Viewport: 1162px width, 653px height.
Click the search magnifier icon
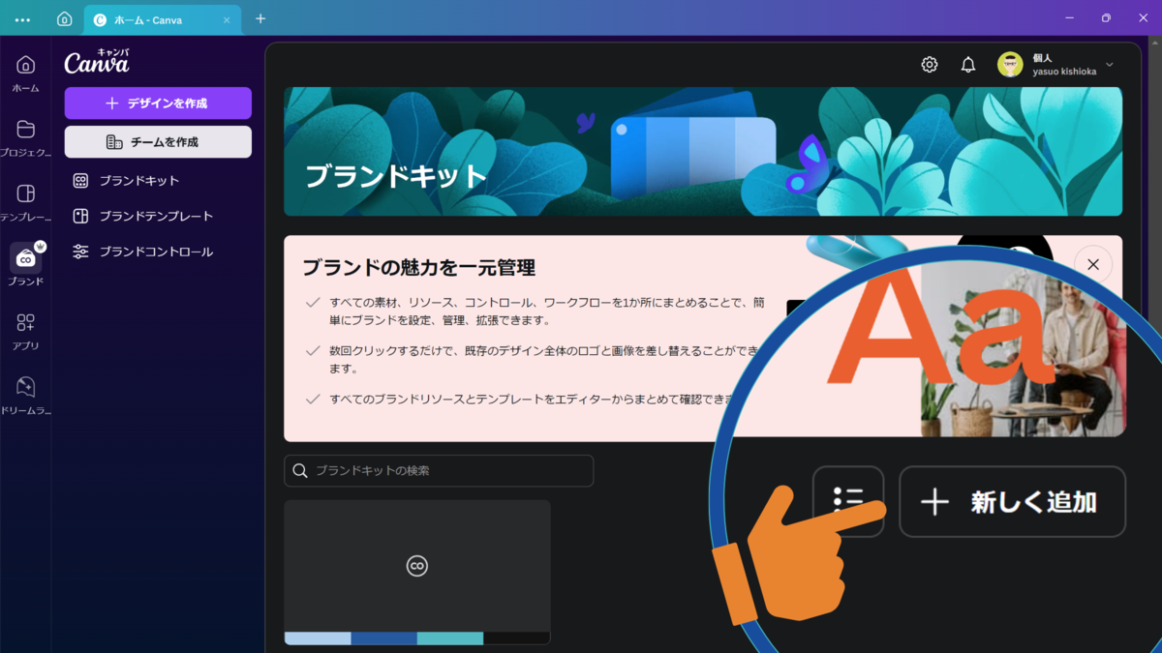click(x=300, y=470)
